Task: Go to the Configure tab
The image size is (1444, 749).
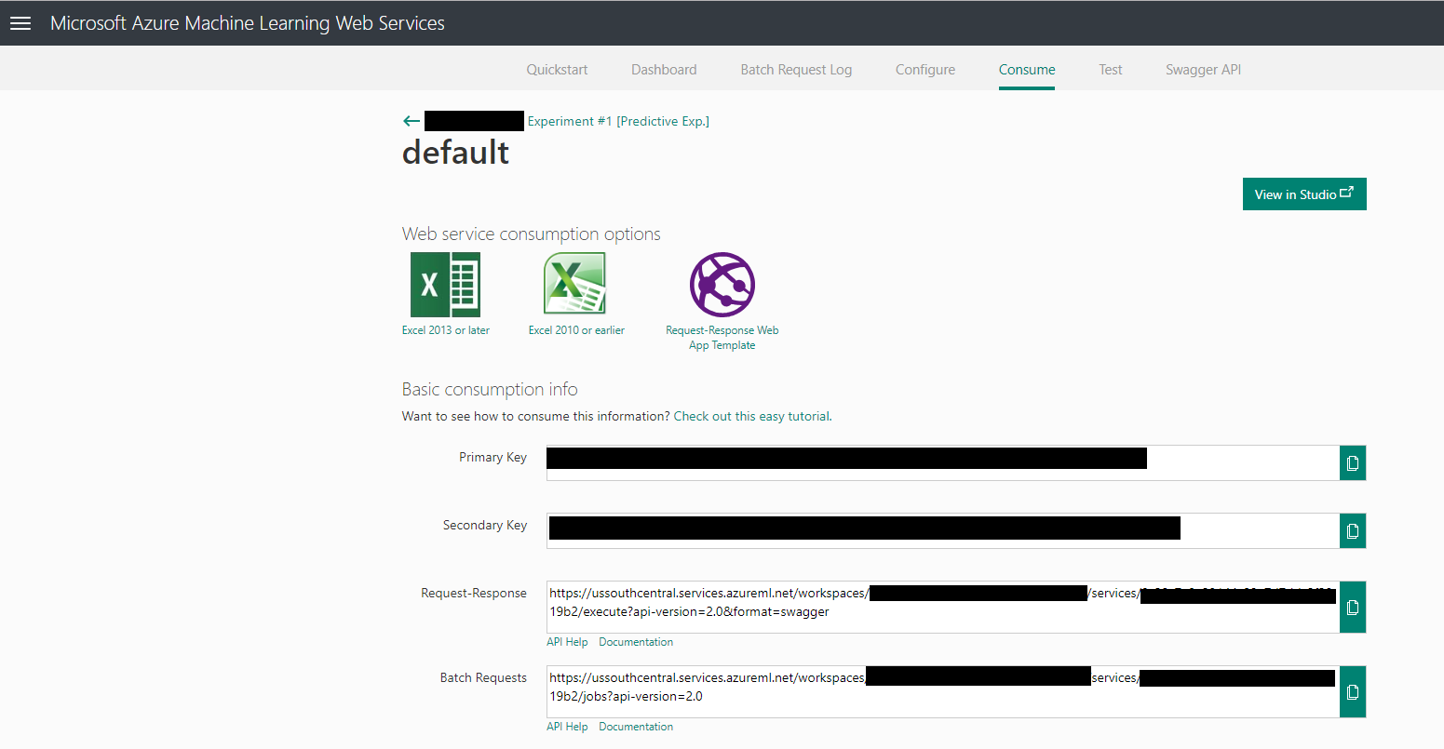Action: 924,69
